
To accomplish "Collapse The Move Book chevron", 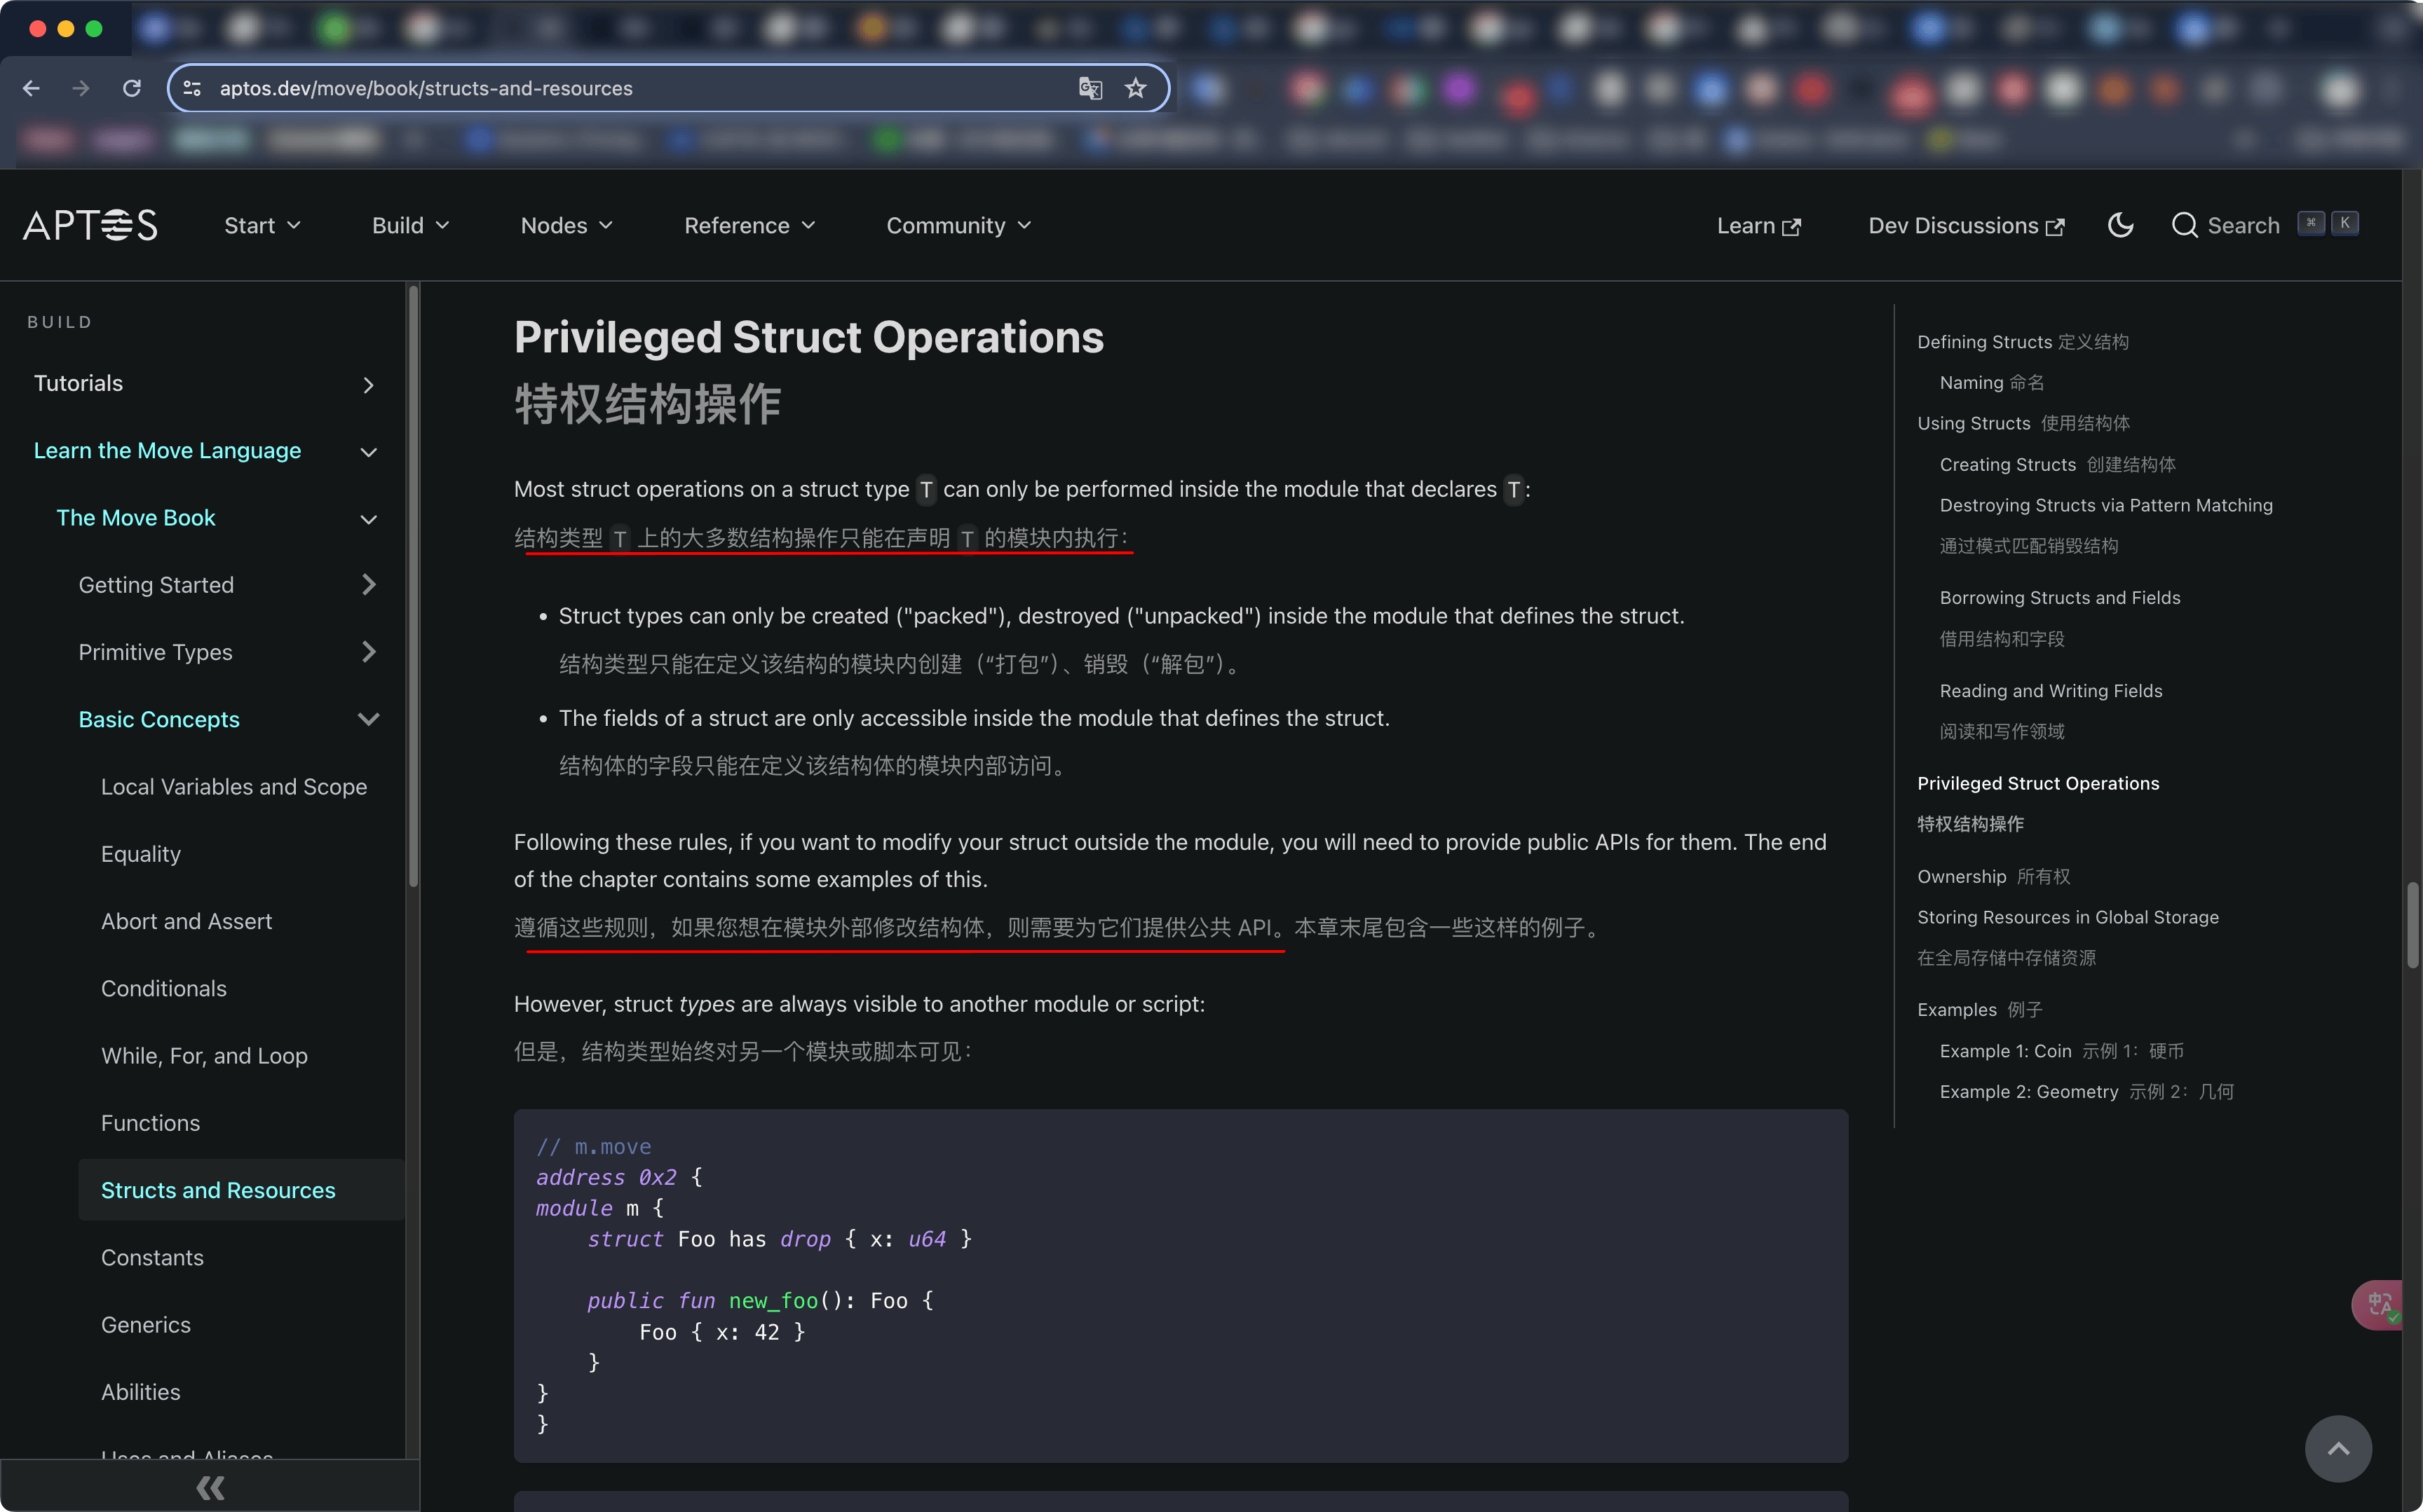I will tap(368, 519).
